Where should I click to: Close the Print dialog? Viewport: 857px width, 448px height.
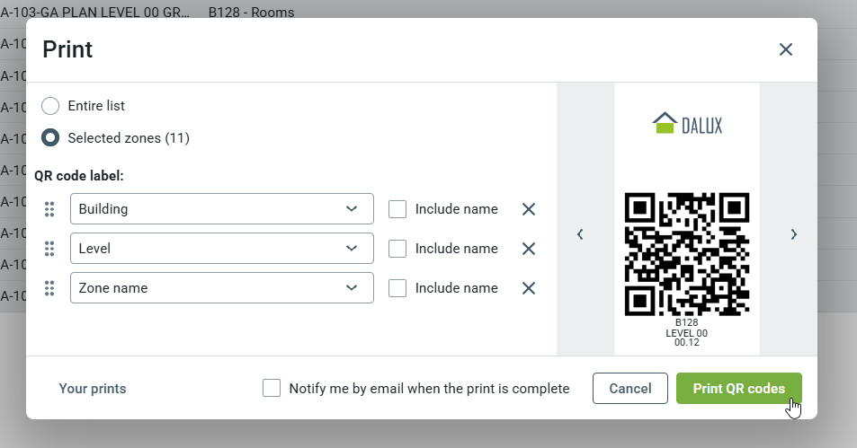(786, 49)
